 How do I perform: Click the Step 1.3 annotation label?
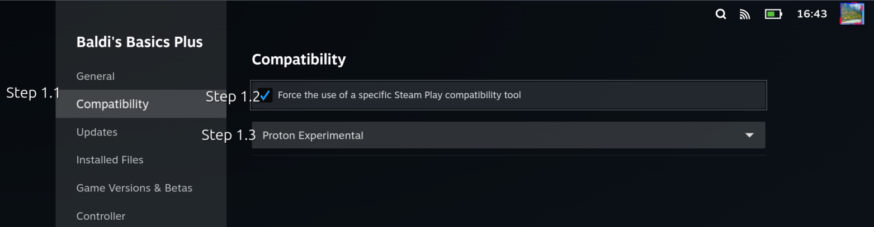(x=228, y=135)
